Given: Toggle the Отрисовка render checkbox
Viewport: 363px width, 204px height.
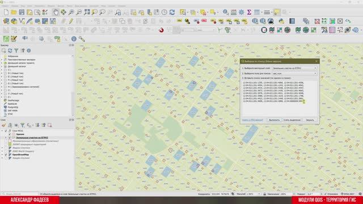Looking at the screenshot, I should click(325, 194).
